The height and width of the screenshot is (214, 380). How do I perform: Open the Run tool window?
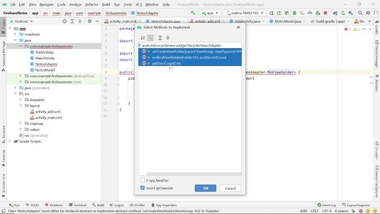click(x=14, y=205)
